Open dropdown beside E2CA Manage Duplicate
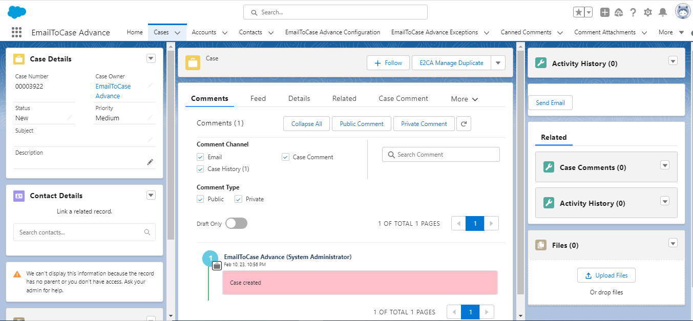The width and height of the screenshot is (693, 321). pos(498,63)
